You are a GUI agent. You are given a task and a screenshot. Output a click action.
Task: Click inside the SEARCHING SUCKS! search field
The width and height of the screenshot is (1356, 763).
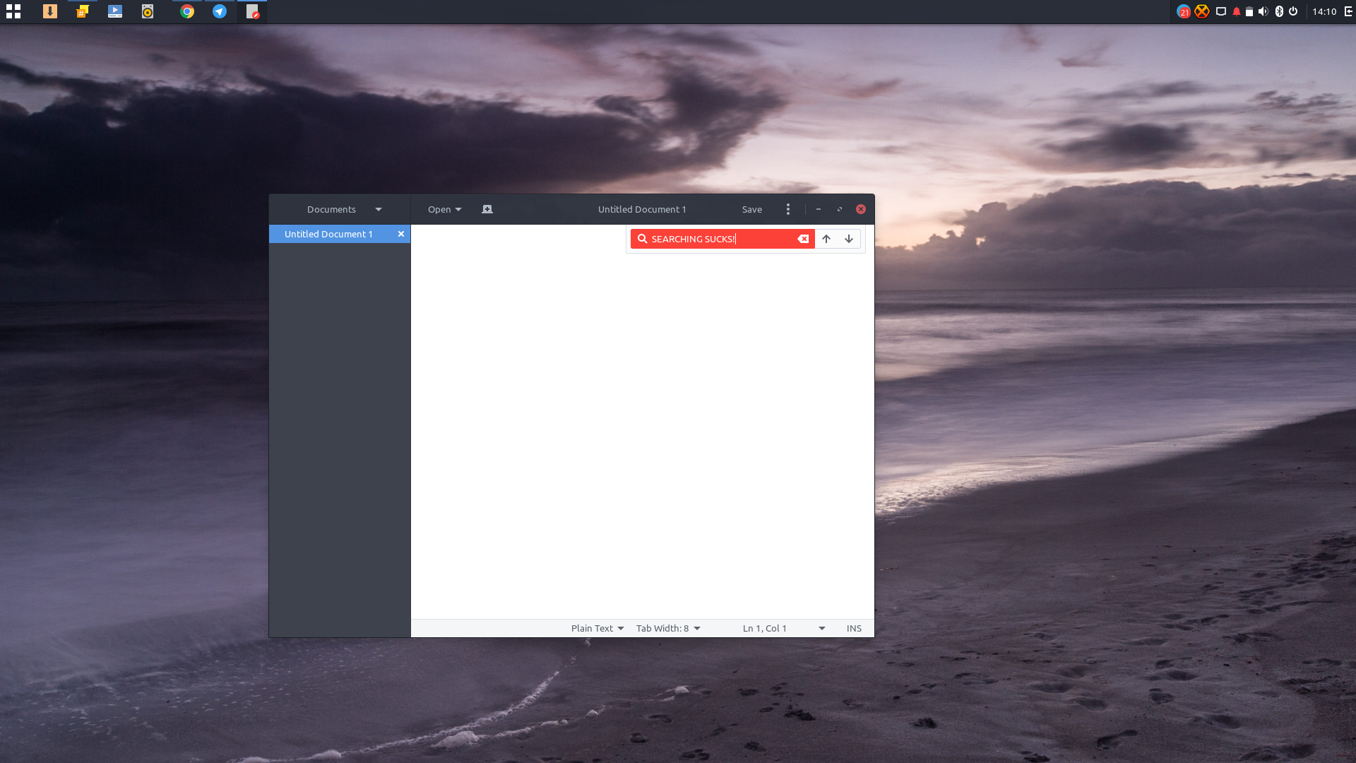coord(722,239)
